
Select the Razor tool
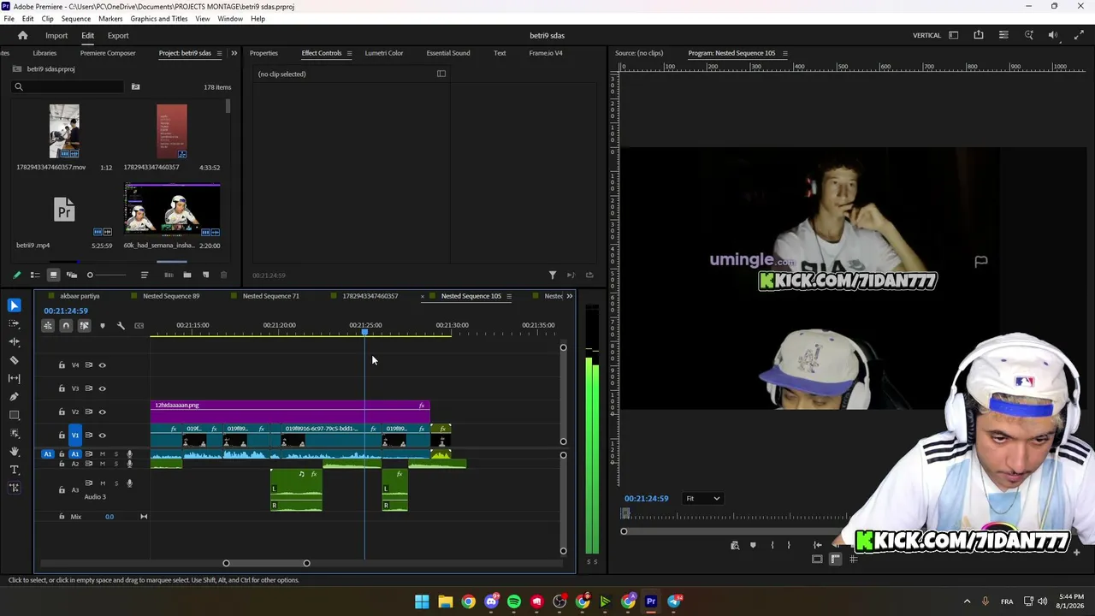pyautogui.click(x=15, y=360)
